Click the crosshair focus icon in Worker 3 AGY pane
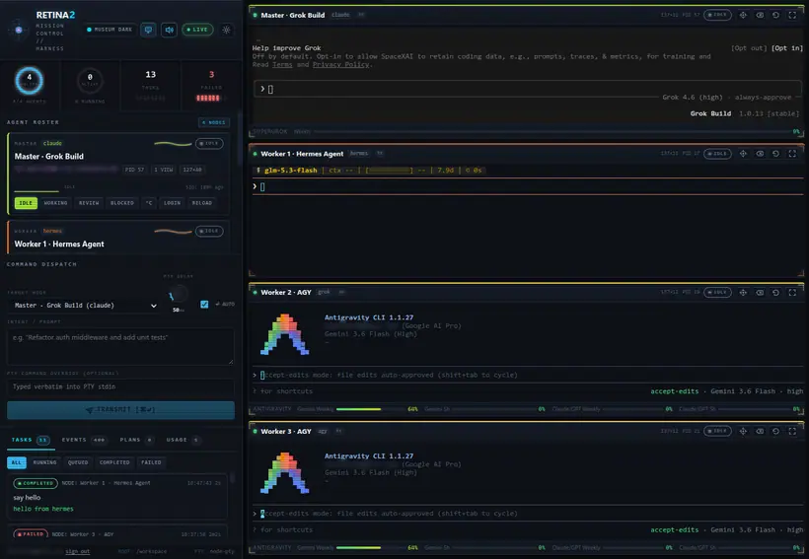 [x=743, y=431]
